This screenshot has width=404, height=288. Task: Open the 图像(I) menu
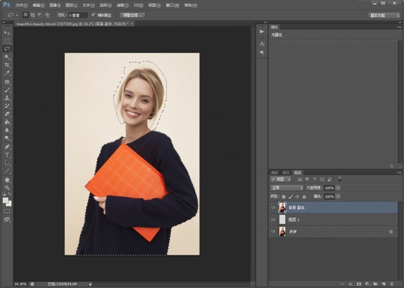point(54,5)
